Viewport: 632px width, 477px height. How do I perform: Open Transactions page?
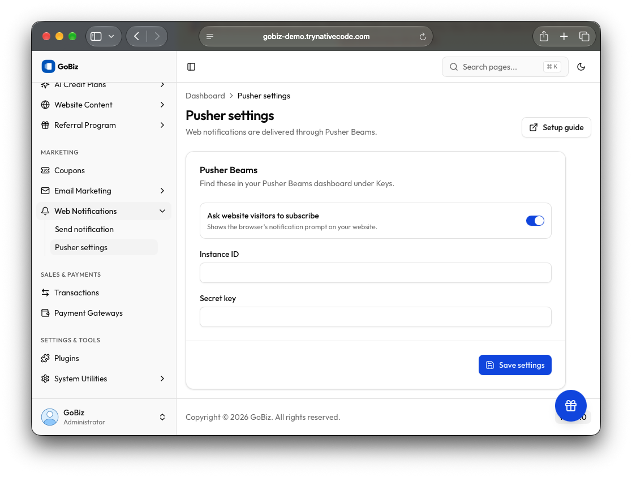(104, 293)
